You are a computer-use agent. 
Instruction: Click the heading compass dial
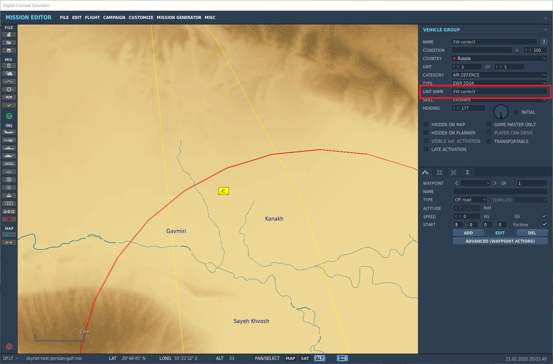501,112
